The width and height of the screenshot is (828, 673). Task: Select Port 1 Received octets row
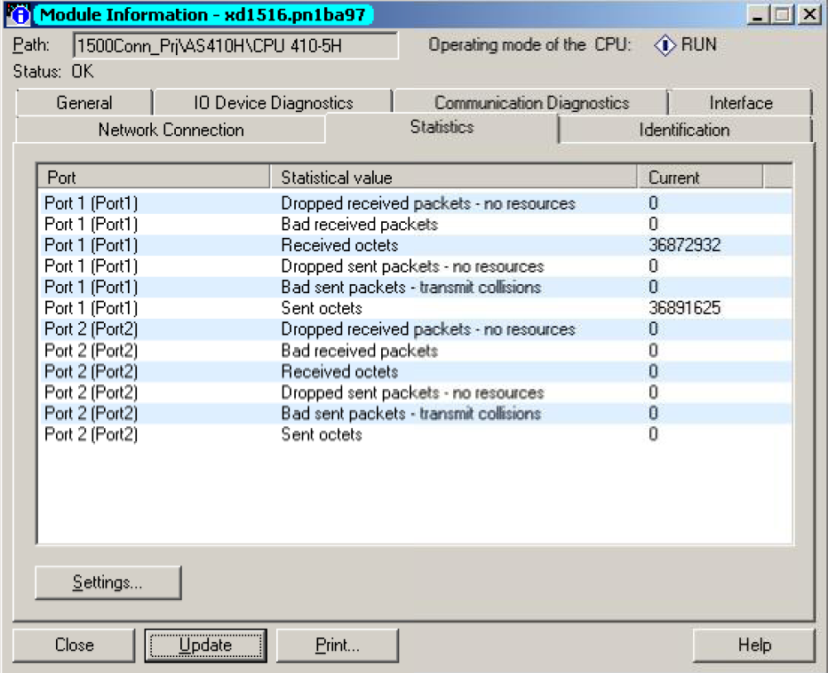click(339, 245)
